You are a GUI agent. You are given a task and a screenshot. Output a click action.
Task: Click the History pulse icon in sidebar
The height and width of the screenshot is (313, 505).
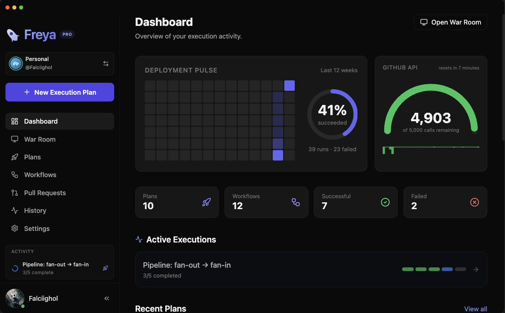coord(15,210)
